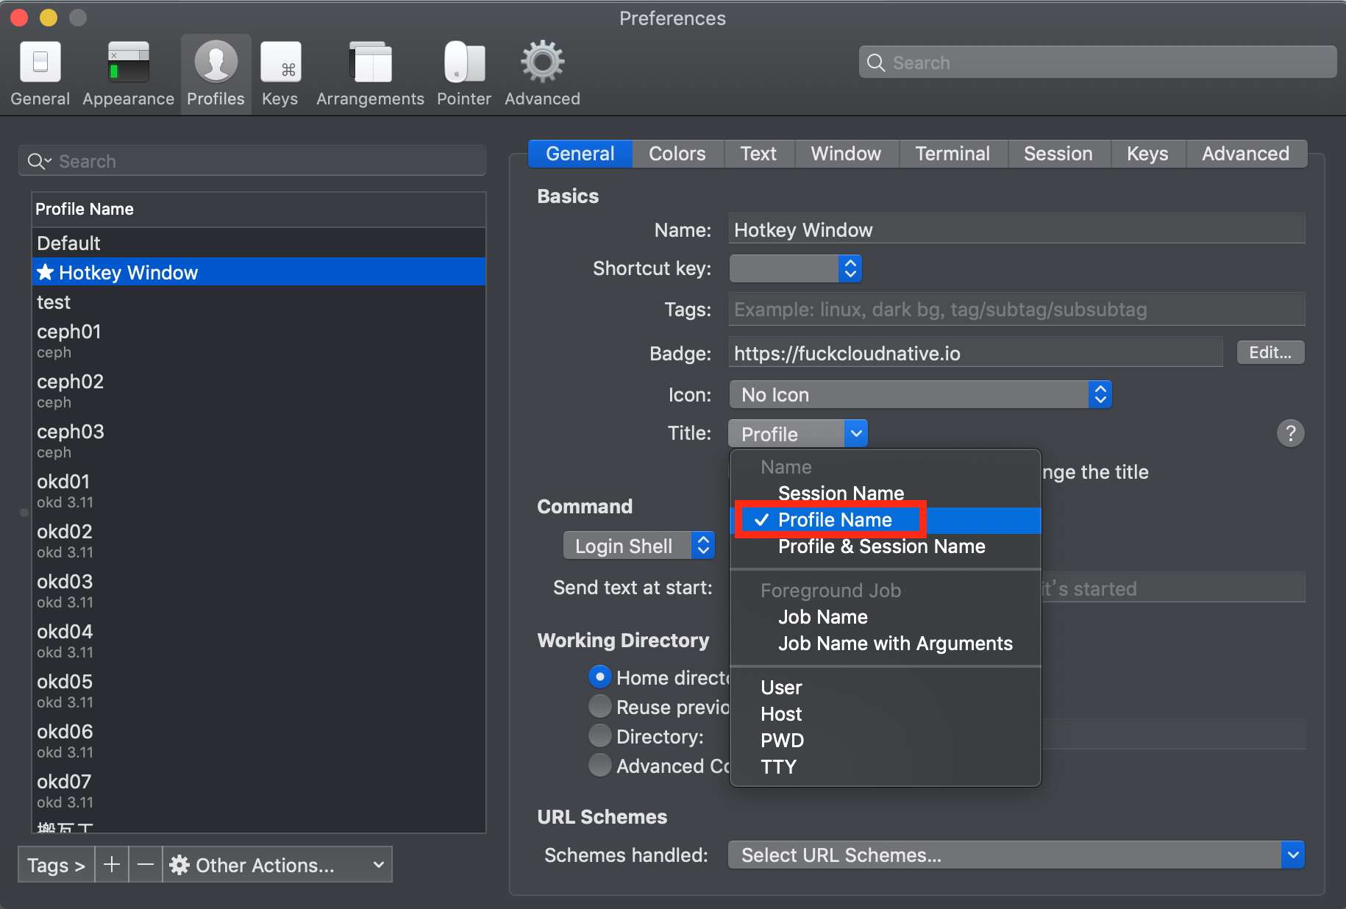Switch to the General profile tab

[x=580, y=154]
